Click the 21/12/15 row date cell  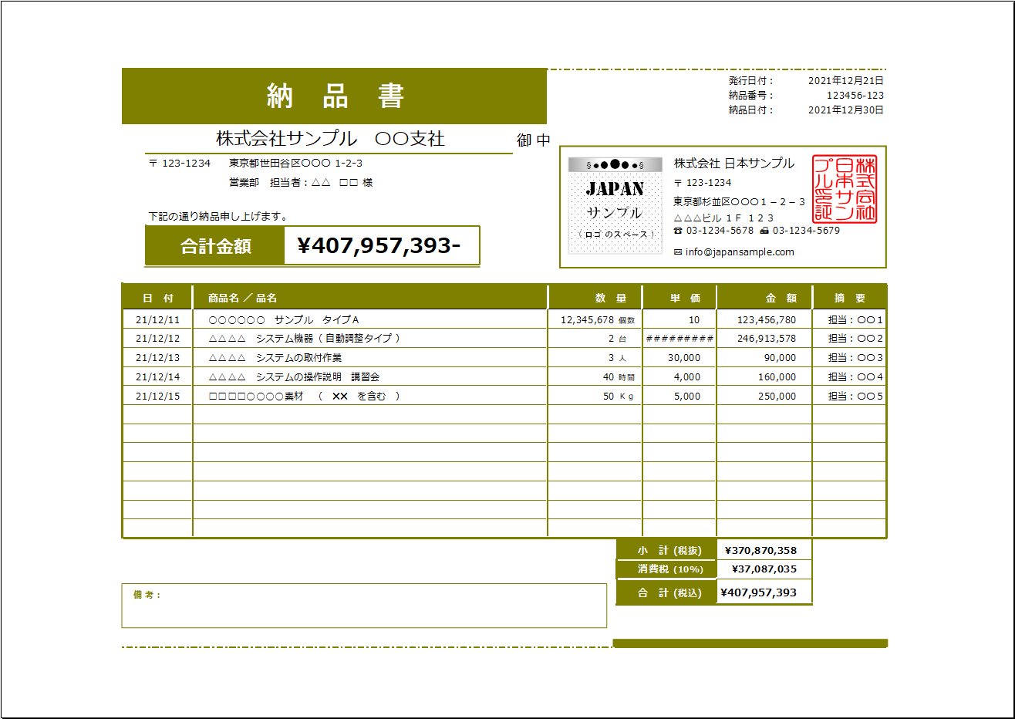click(x=157, y=396)
